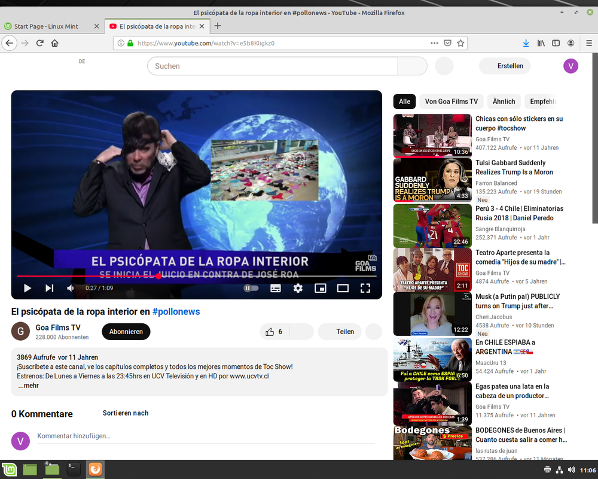The height and width of the screenshot is (479, 598).
Task: Open Perú 3 - 4 Chile thumbnail
Action: (x=432, y=226)
